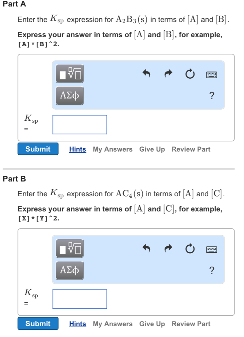The width and height of the screenshot is (244, 337).
Task: Submit the Part A answer
Action: coord(38,149)
